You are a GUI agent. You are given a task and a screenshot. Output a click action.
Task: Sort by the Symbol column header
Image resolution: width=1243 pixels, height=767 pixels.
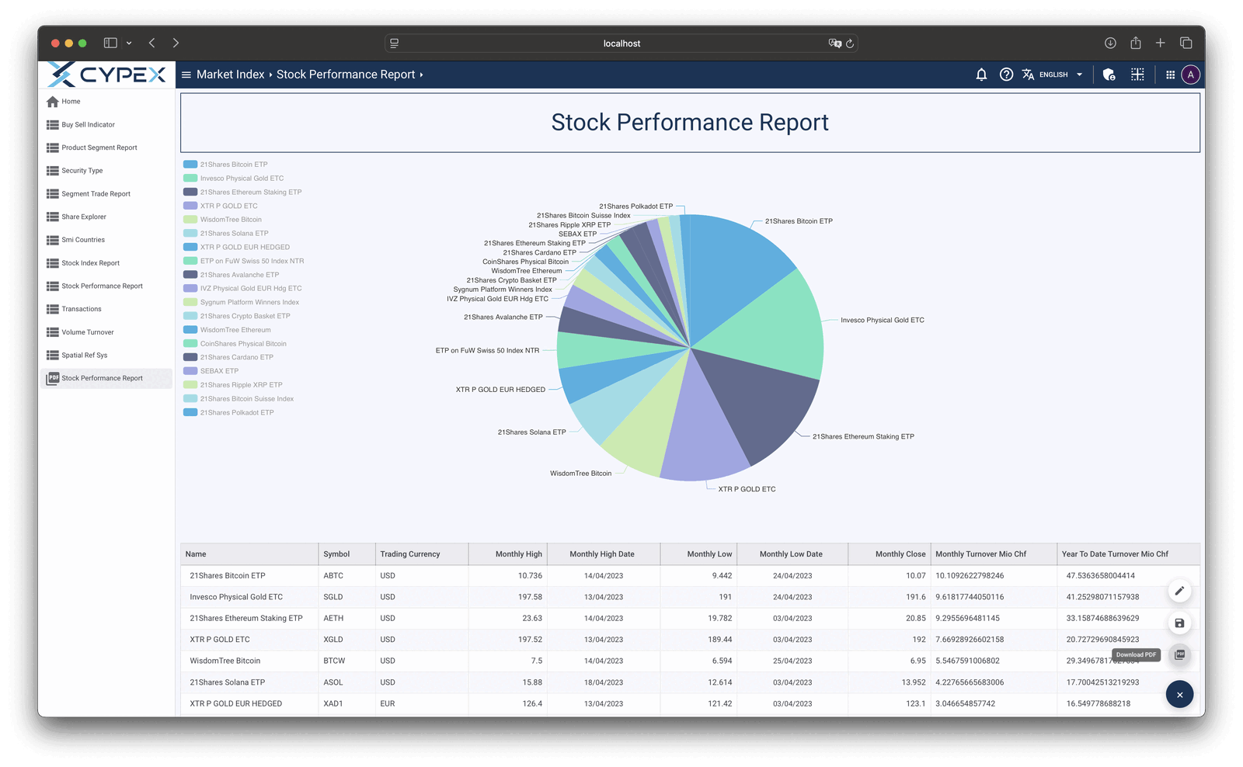point(346,554)
